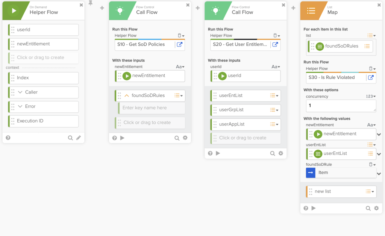The image size is (385, 236).
Task: Run a test using the play icon on Map card
Action: (x=314, y=208)
